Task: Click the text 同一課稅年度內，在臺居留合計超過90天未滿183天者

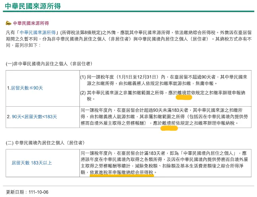Action: click(x=134, y=110)
